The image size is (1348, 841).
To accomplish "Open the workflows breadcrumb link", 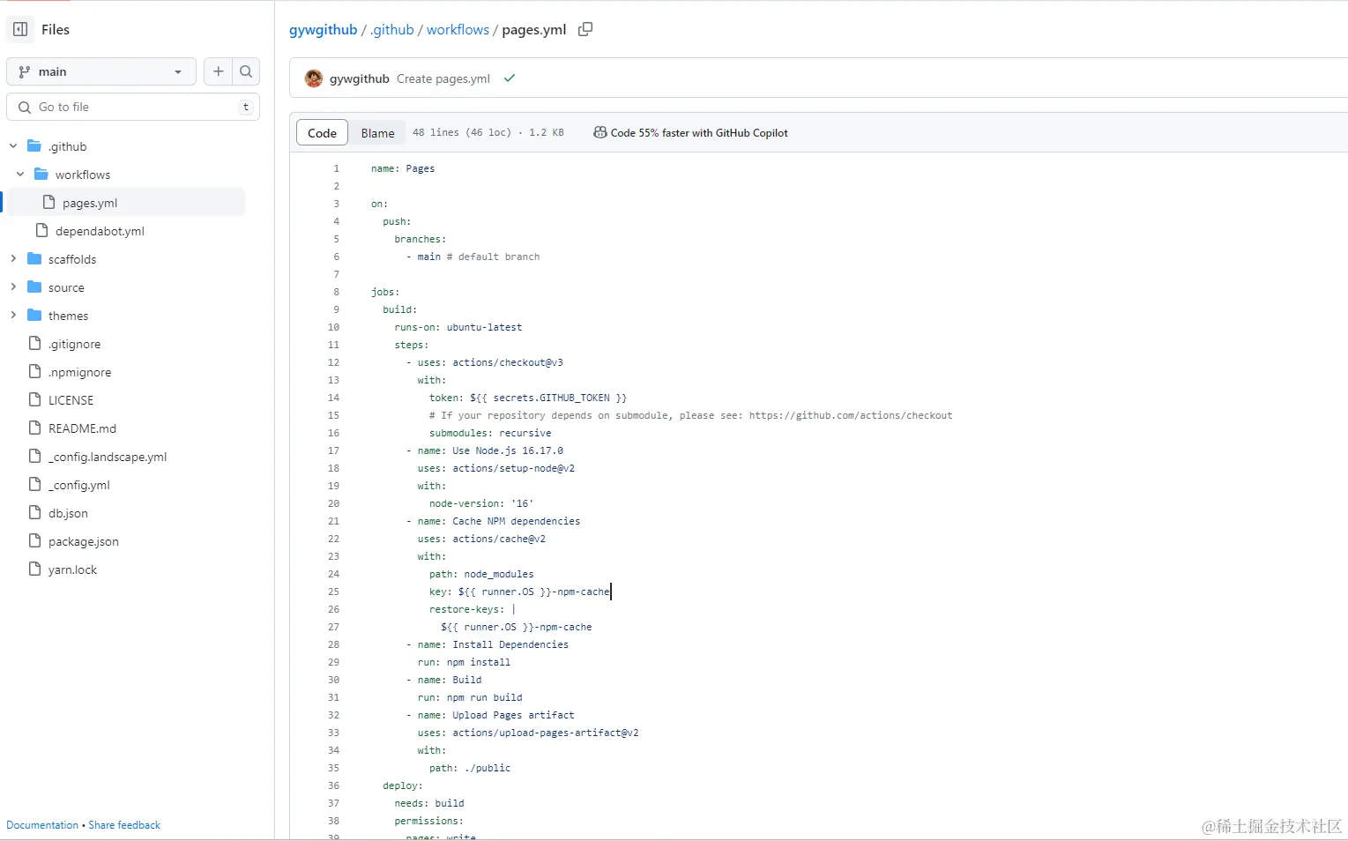I will pos(458,29).
